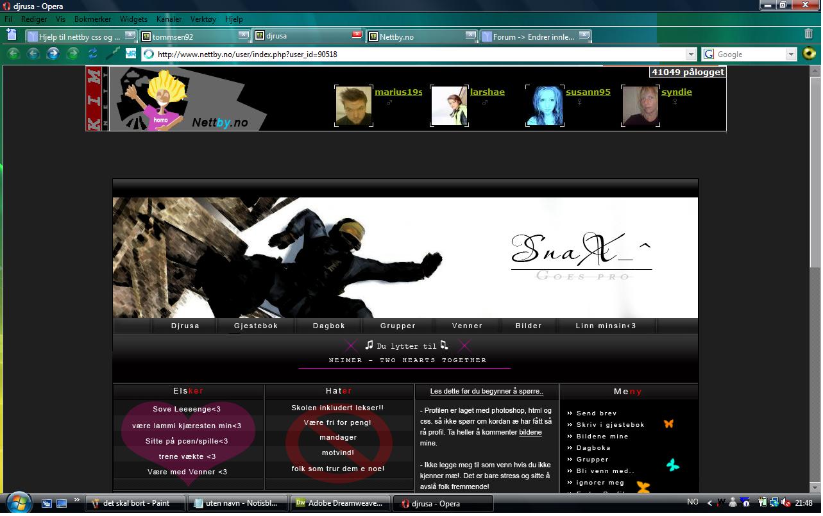823x516 pixels.
Task: Click the rewind back arrow button
Action: 13,54
